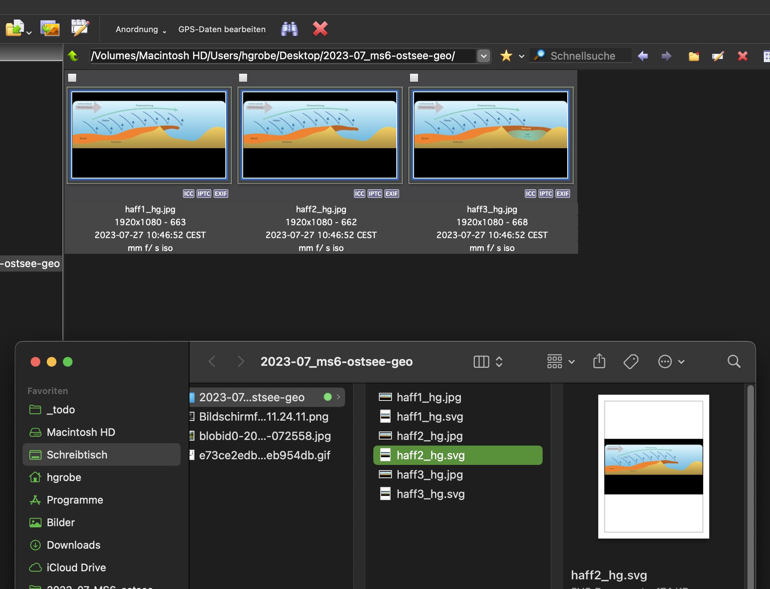This screenshot has width=770, height=589.
Task: Open Macintosh HD in Finder sidebar
Action: coord(81,432)
